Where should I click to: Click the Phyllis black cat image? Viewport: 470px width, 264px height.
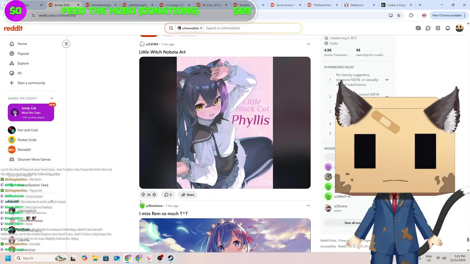[225, 123]
